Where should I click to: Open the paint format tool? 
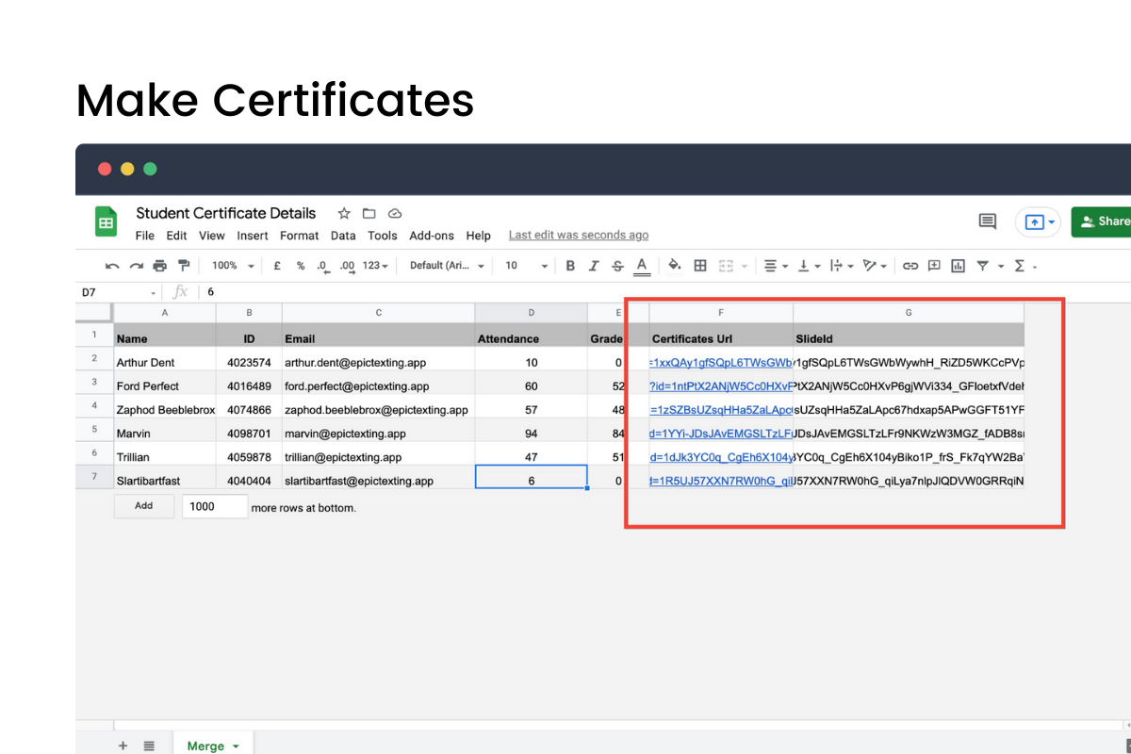click(x=184, y=265)
